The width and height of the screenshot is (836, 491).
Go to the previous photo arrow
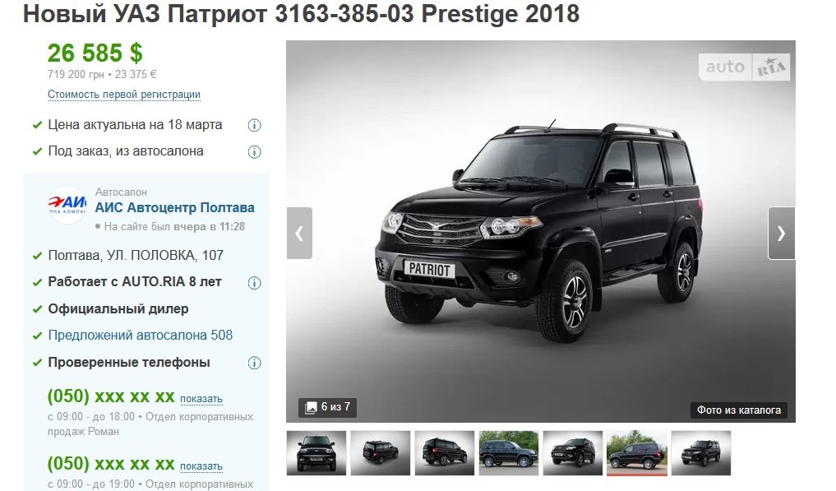[x=299, y=234]
